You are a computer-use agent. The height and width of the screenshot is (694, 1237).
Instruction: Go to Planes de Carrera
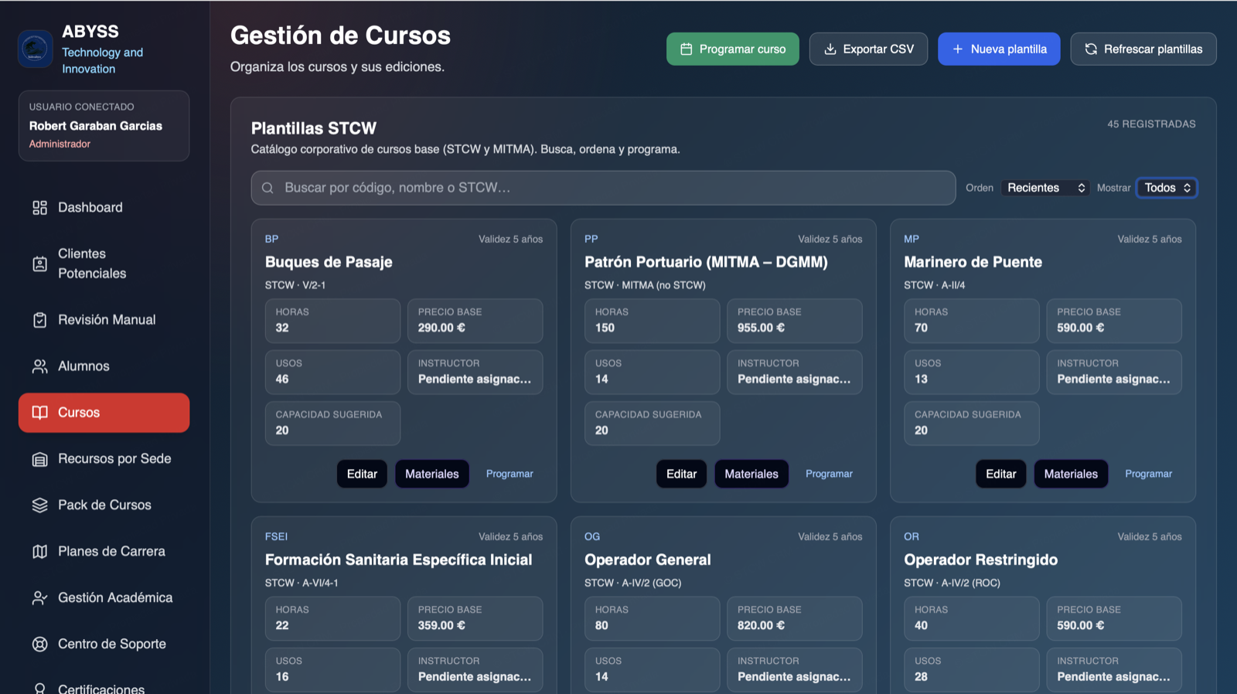tap(104, 552)
